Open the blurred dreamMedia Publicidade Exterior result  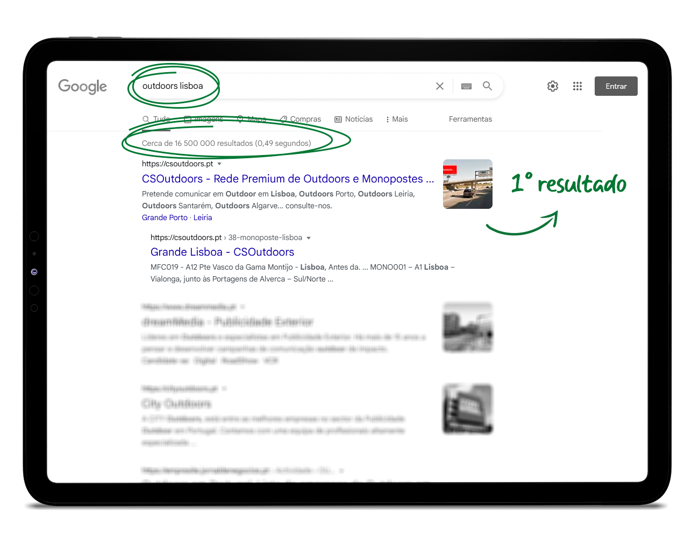point(227,322)
